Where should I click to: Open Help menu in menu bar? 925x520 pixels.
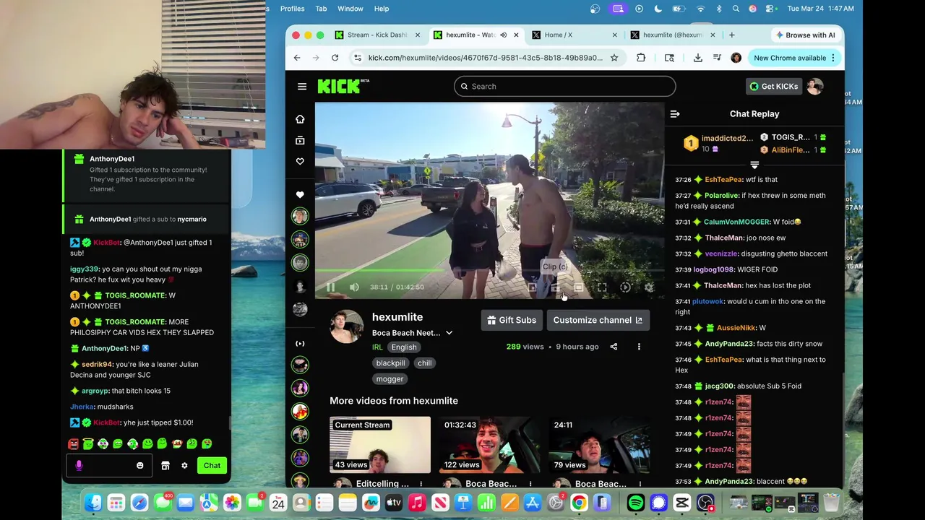[382, 9]
